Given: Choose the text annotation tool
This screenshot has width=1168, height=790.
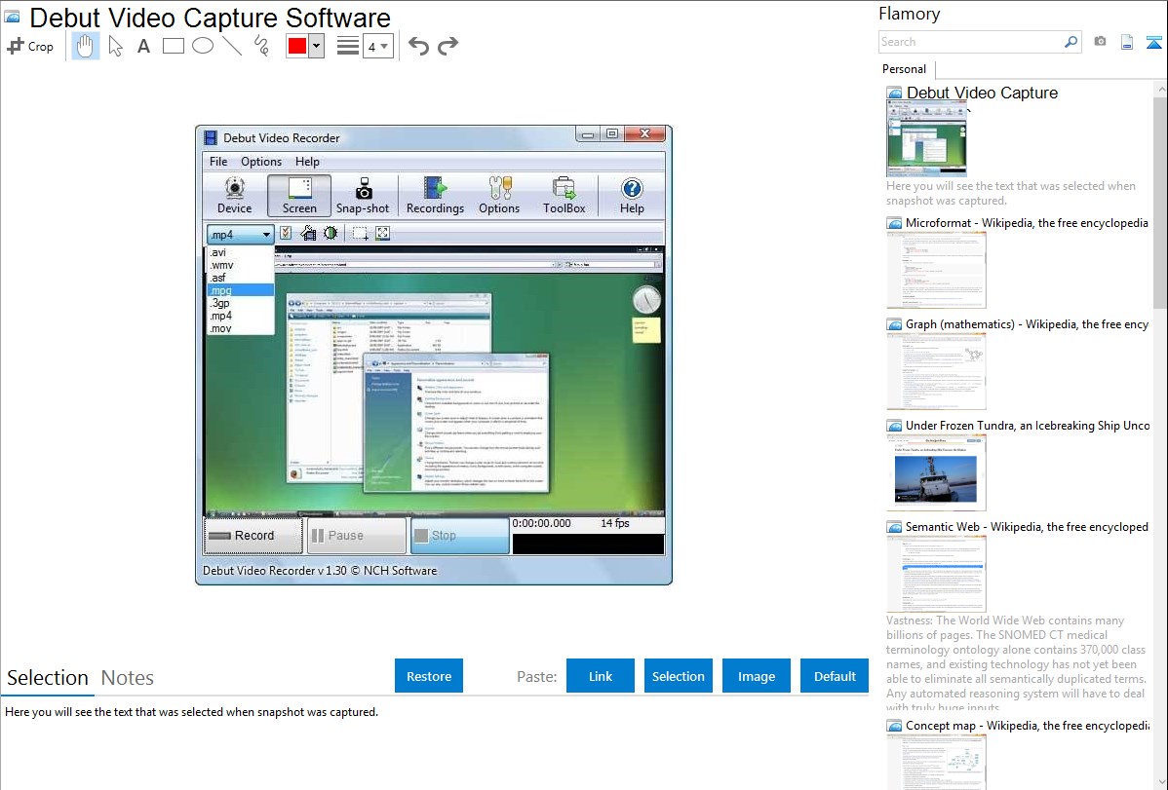Looking at the screenshot, I should coord(143,46).
